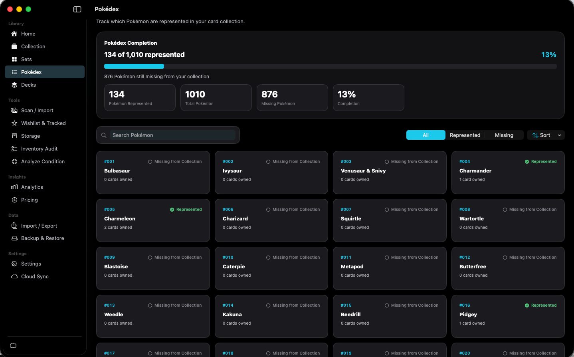Click the Analyze Condition icon
This screenshot has height=357, width=574.
click(x=14, y=162)
